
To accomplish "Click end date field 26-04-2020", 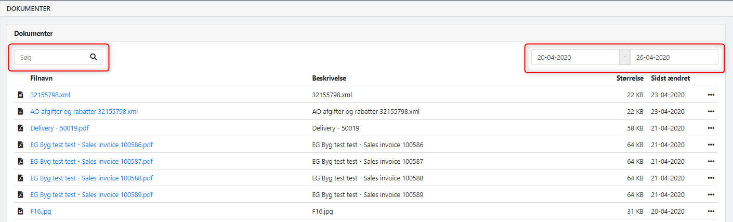I will (x=673, y=57).
